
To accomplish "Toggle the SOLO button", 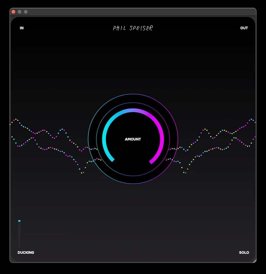I will coord(244,252).
